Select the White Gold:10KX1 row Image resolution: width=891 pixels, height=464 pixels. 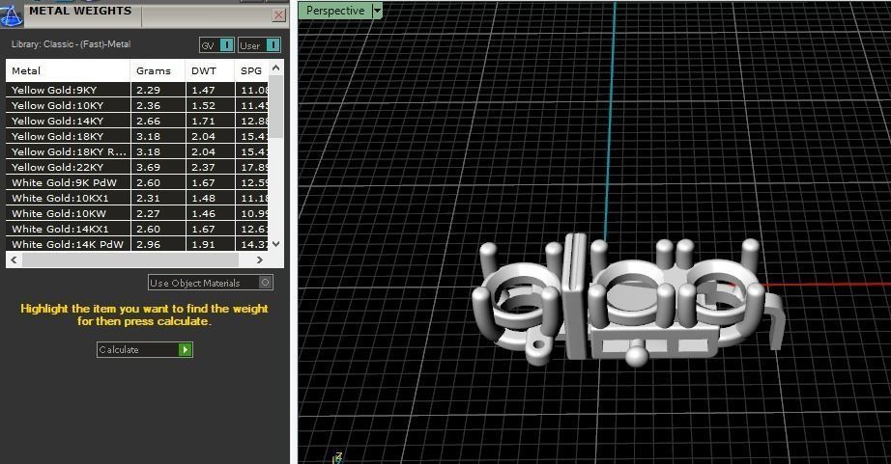137,198
